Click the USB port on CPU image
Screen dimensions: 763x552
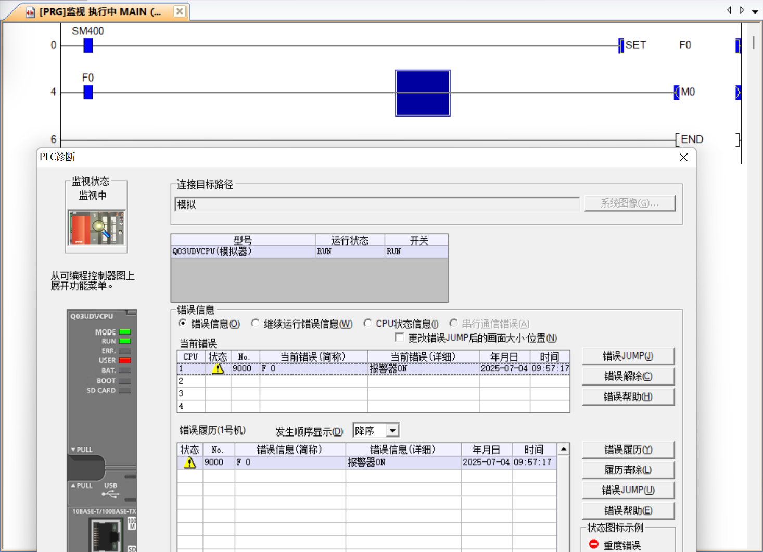[x=110, y=493]
